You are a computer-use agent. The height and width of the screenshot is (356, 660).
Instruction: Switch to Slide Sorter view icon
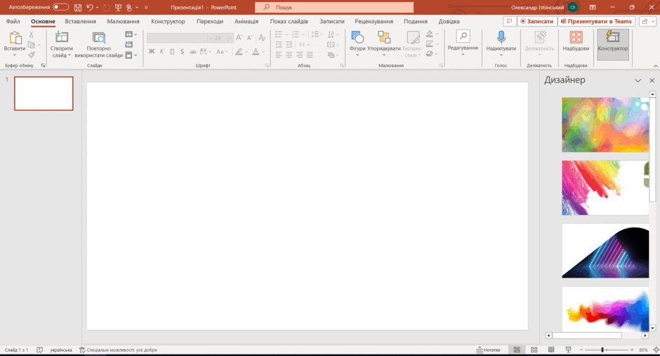point(534,350)
